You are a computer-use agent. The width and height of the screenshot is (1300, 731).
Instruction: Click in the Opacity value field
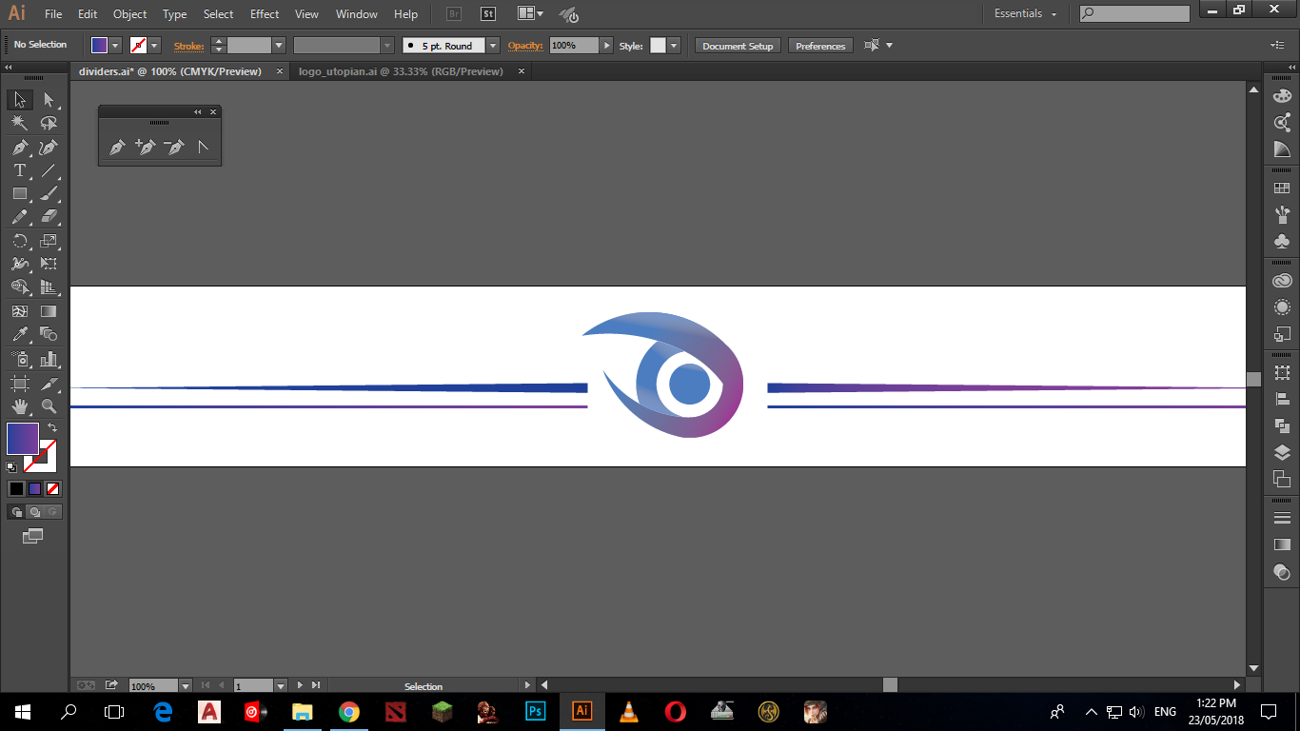pos(574,45)
